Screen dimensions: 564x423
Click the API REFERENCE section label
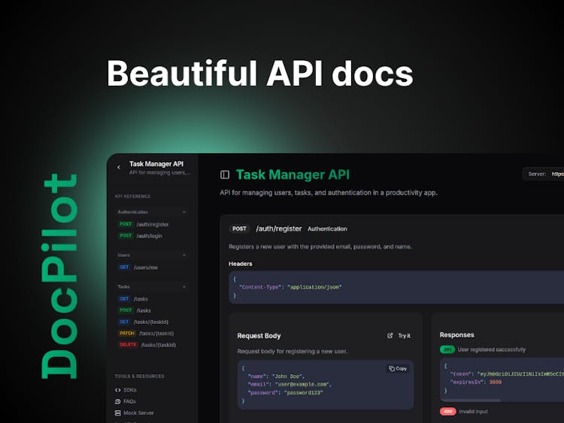[132, 196]
